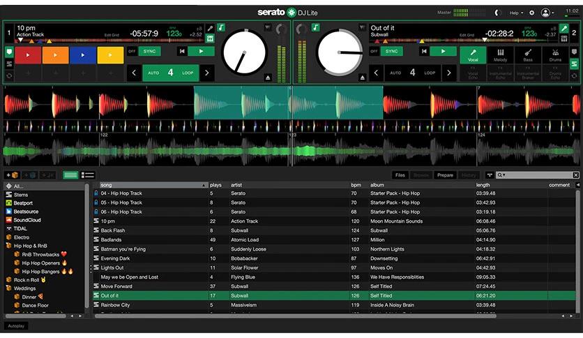The image size is (583, 338).
Task: Open the stems pad tab on deck 1
Action: tap(9, 64)
